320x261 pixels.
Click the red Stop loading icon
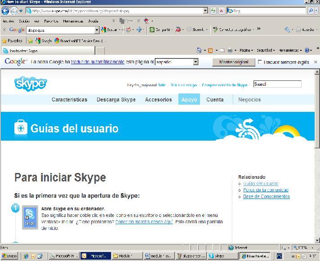pyautogui.click(x=221, y=11)
